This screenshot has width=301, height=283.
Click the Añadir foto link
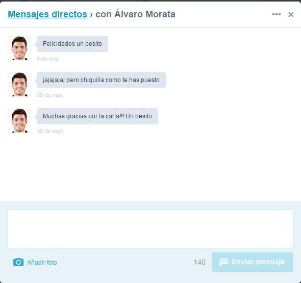point(42,262)
